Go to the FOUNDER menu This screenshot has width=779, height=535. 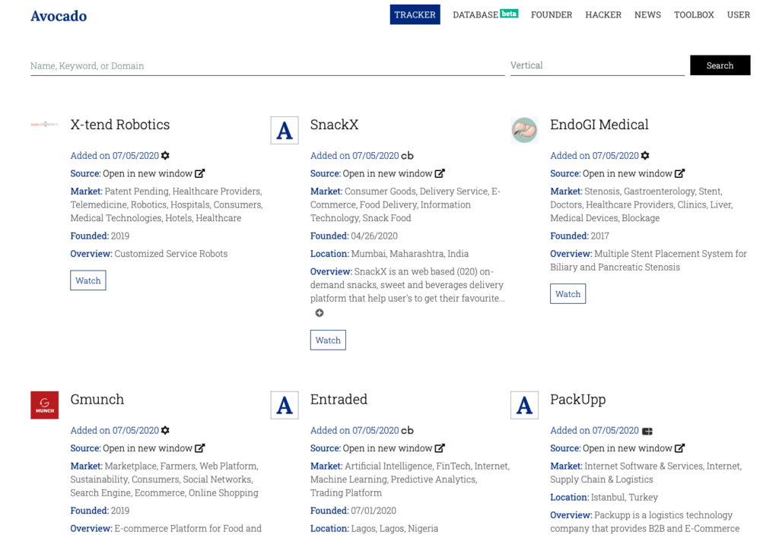552,15
